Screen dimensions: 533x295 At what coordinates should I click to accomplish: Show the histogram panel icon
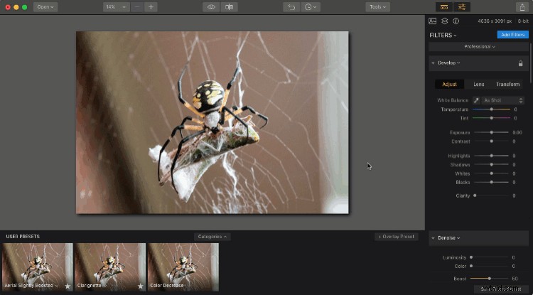[433, 21]
